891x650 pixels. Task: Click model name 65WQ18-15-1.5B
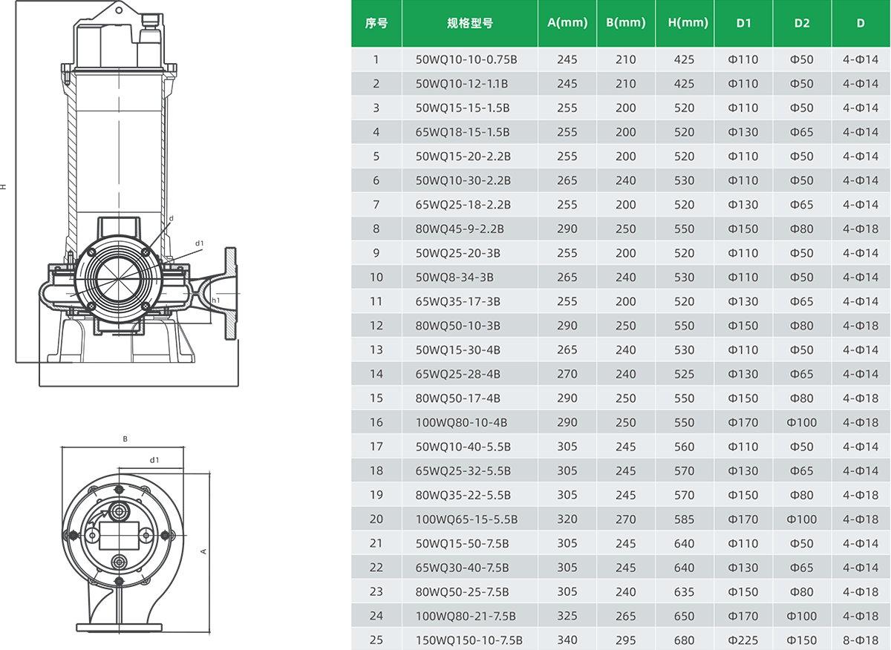(x=463, y=132)
